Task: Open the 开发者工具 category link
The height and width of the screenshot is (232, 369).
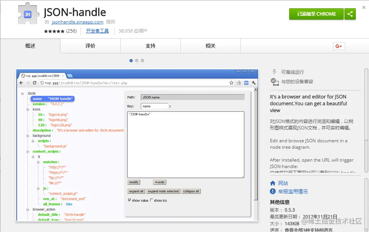Action: 97,31
